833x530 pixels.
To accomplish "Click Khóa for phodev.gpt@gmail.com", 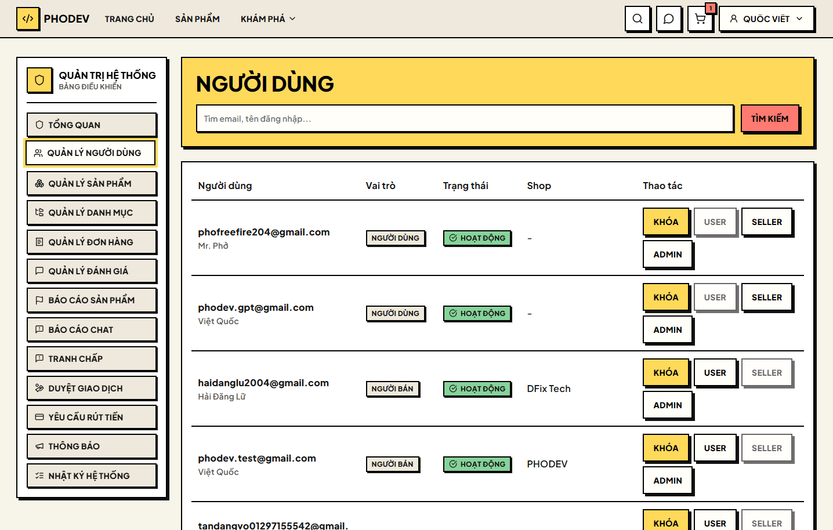I will pyautogui.click(x=666, y=297).
